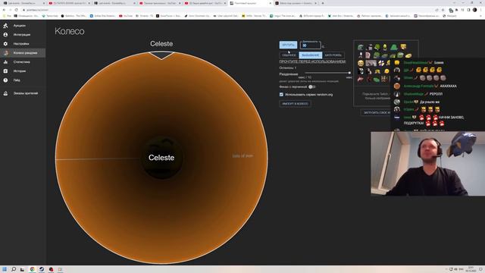
Task: Click Загрузить свое изображение button
Action: pyautogui.click(x=376, y=113)
